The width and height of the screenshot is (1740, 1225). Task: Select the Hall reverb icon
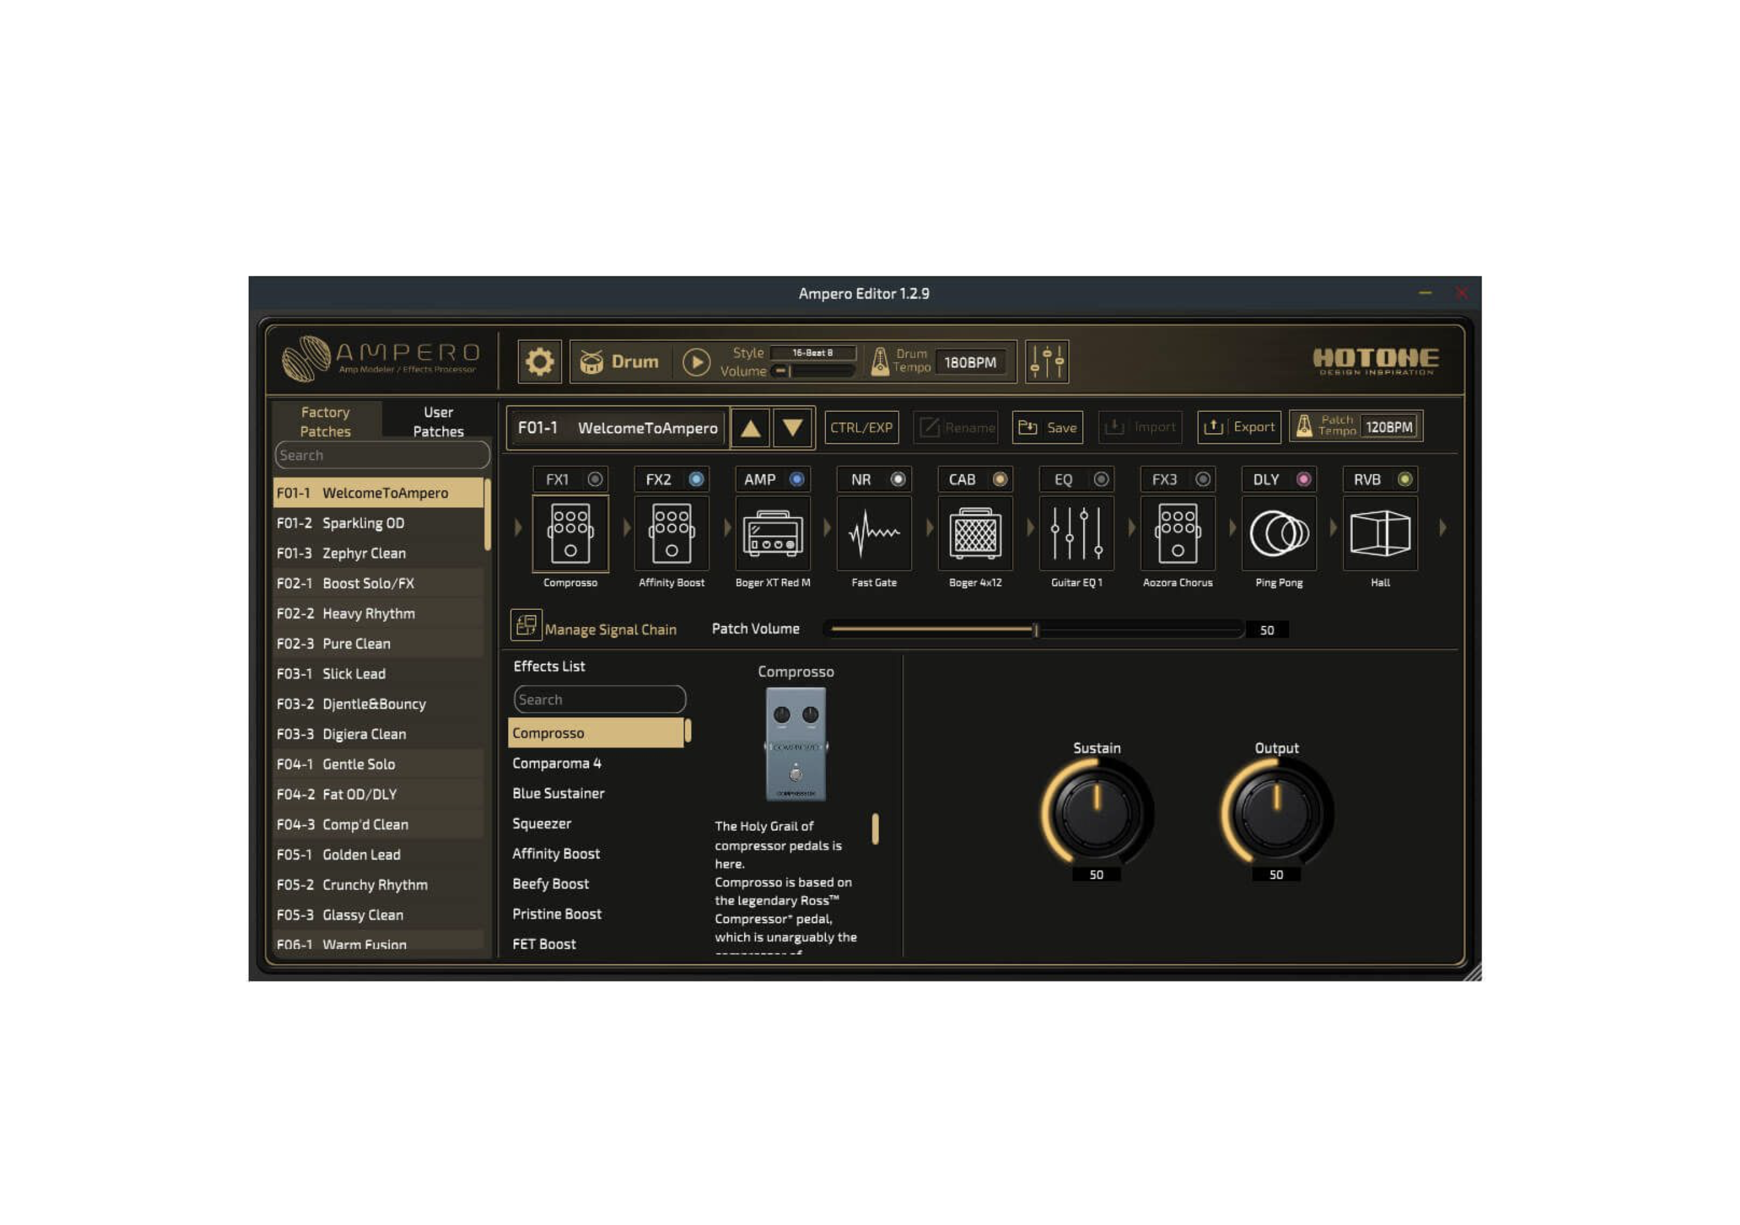1380,534
